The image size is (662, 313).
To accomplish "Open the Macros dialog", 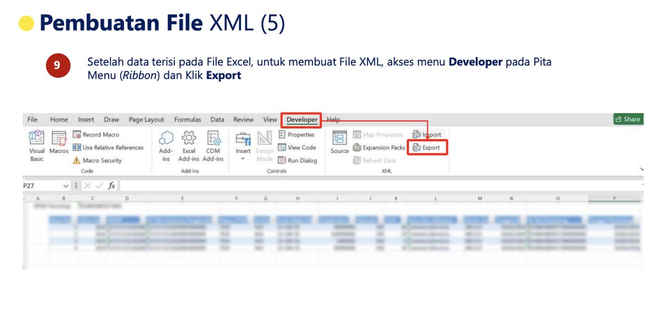I will [58, 142].
